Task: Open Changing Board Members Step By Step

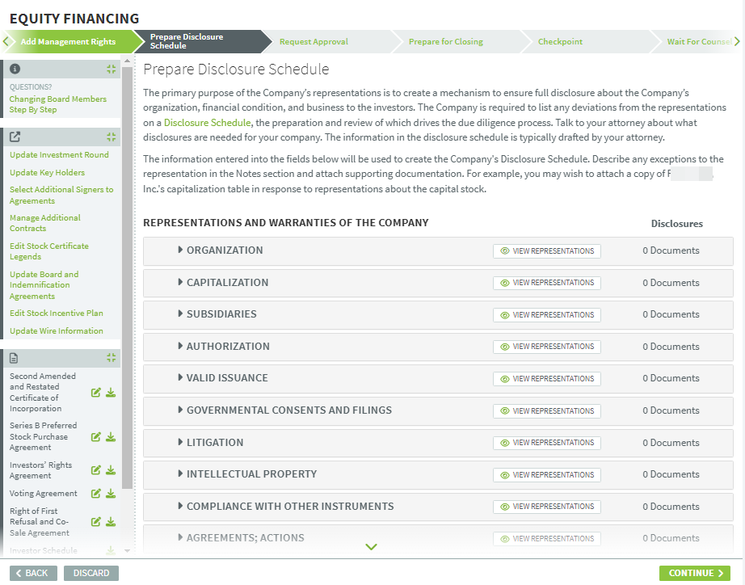Action: [58, 104]
